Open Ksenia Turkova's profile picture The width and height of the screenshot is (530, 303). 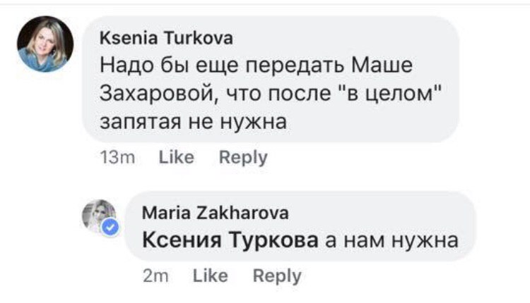(45, 44)
